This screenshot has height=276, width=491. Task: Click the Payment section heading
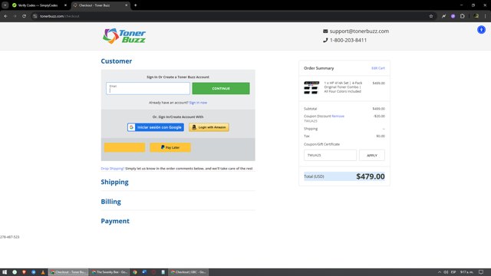115,221
